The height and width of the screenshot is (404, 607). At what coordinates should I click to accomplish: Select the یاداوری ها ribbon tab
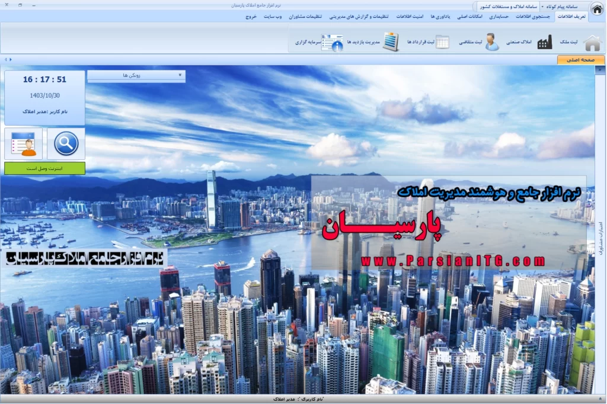(x=440, y=17)
